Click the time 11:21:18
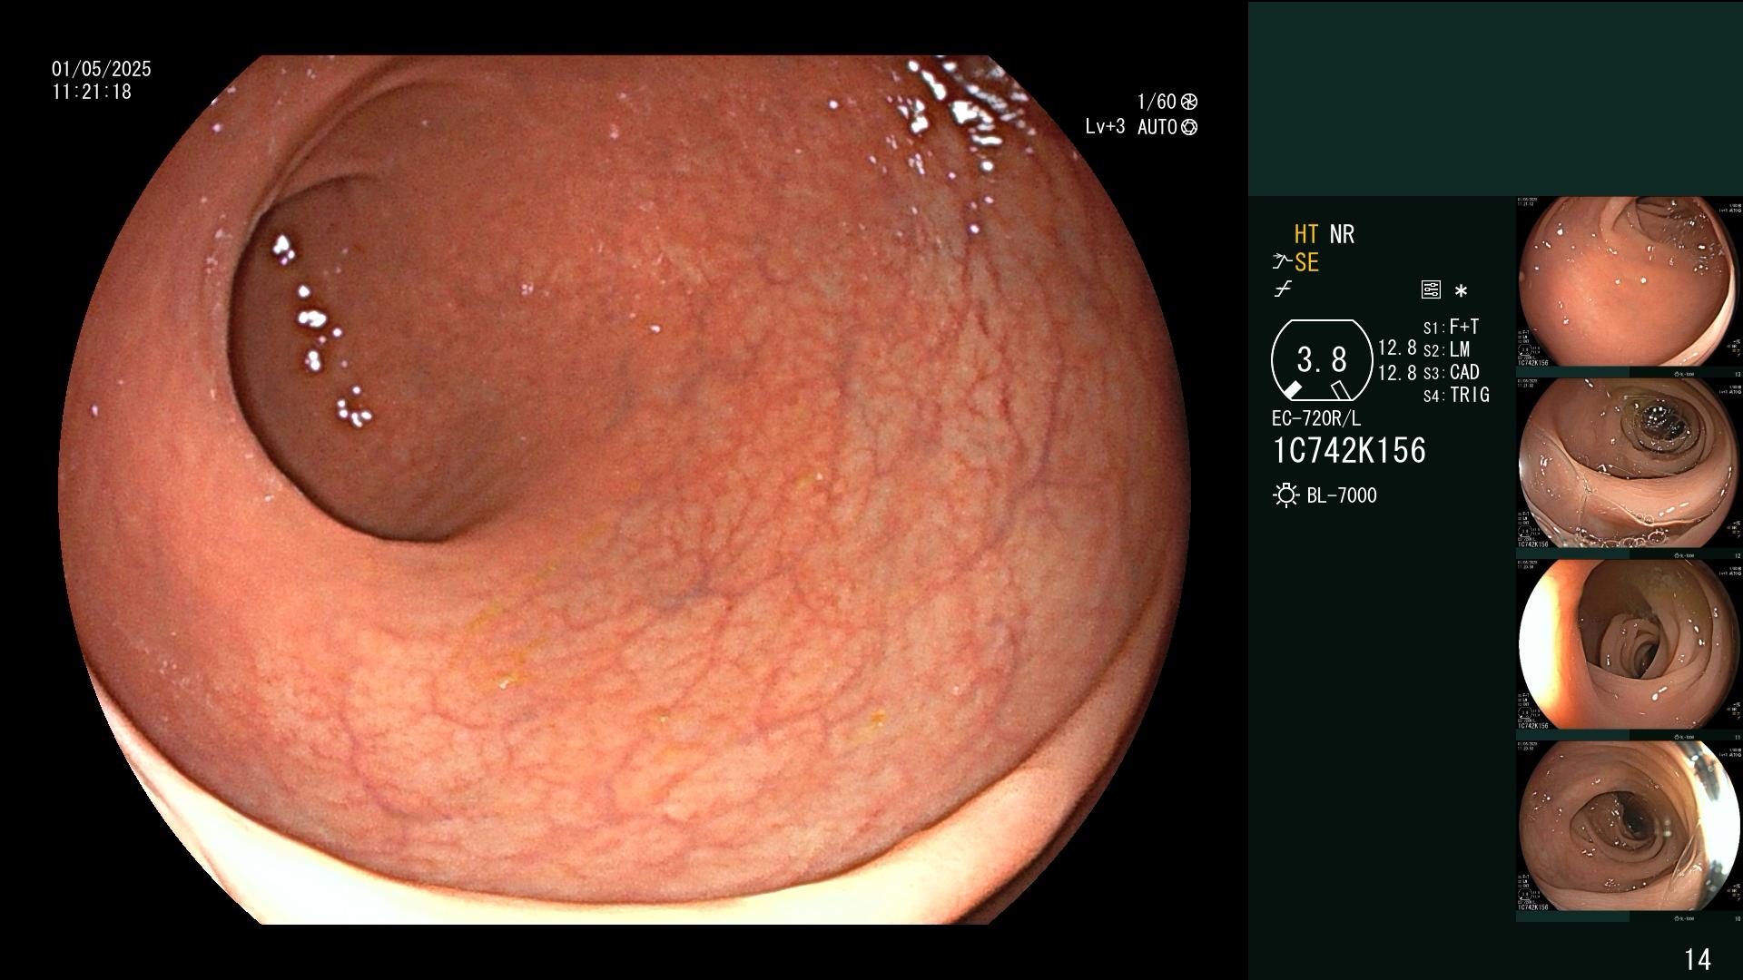Viewport: 1743px width, 980px height. (92, 92)
